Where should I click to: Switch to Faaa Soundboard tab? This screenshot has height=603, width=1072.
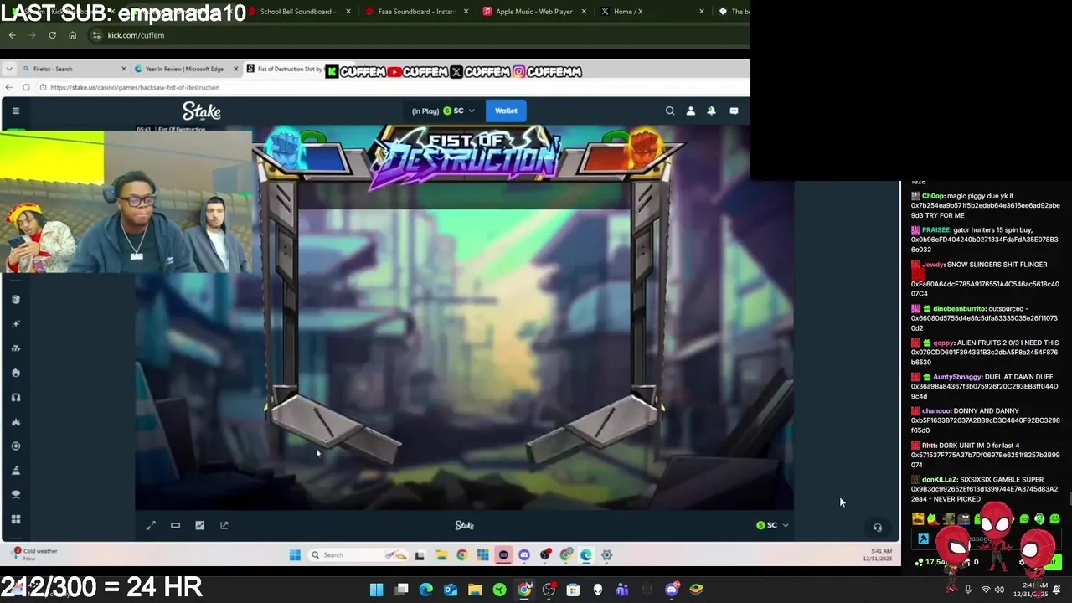click(x=416, y=12)
